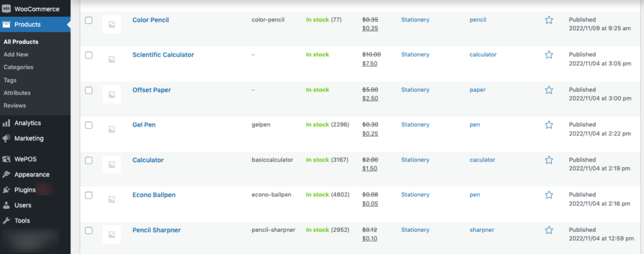The height and width of the screenshot is (254, 644).
Task: Mark Color Pencil as featured with star
Action: (548, 20)
